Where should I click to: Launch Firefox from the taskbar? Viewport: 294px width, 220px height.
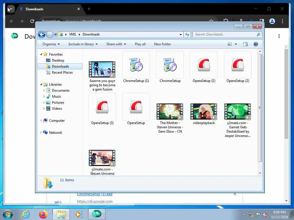coord(43,214)
